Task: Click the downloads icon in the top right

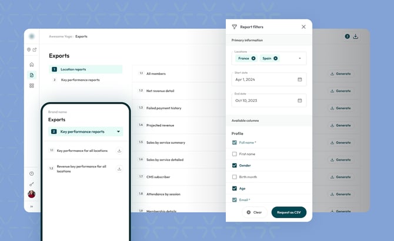Action: (356, 36)
